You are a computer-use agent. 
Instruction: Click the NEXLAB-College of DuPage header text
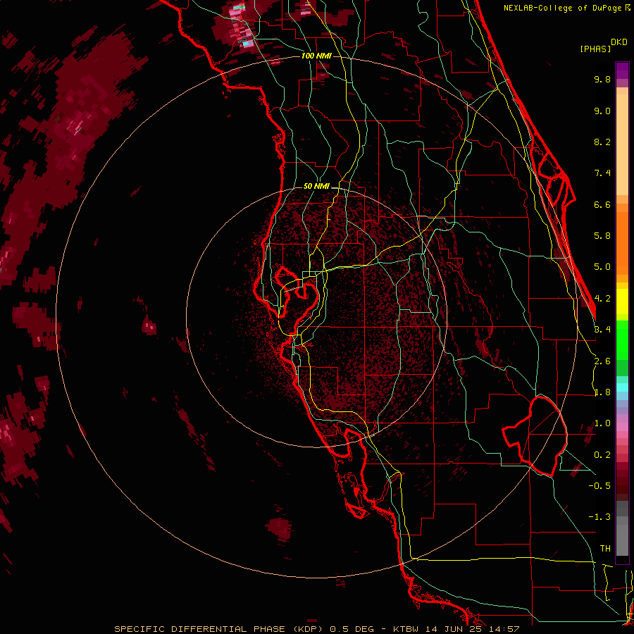[564, 8]
